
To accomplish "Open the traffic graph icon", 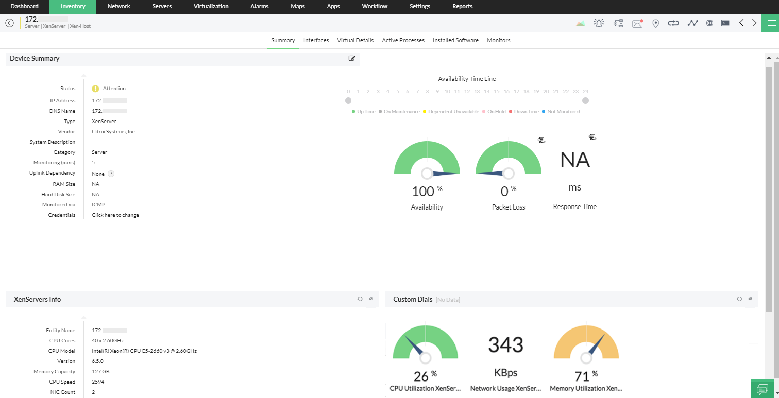I will pyautogui.click(x=692, y=23).
